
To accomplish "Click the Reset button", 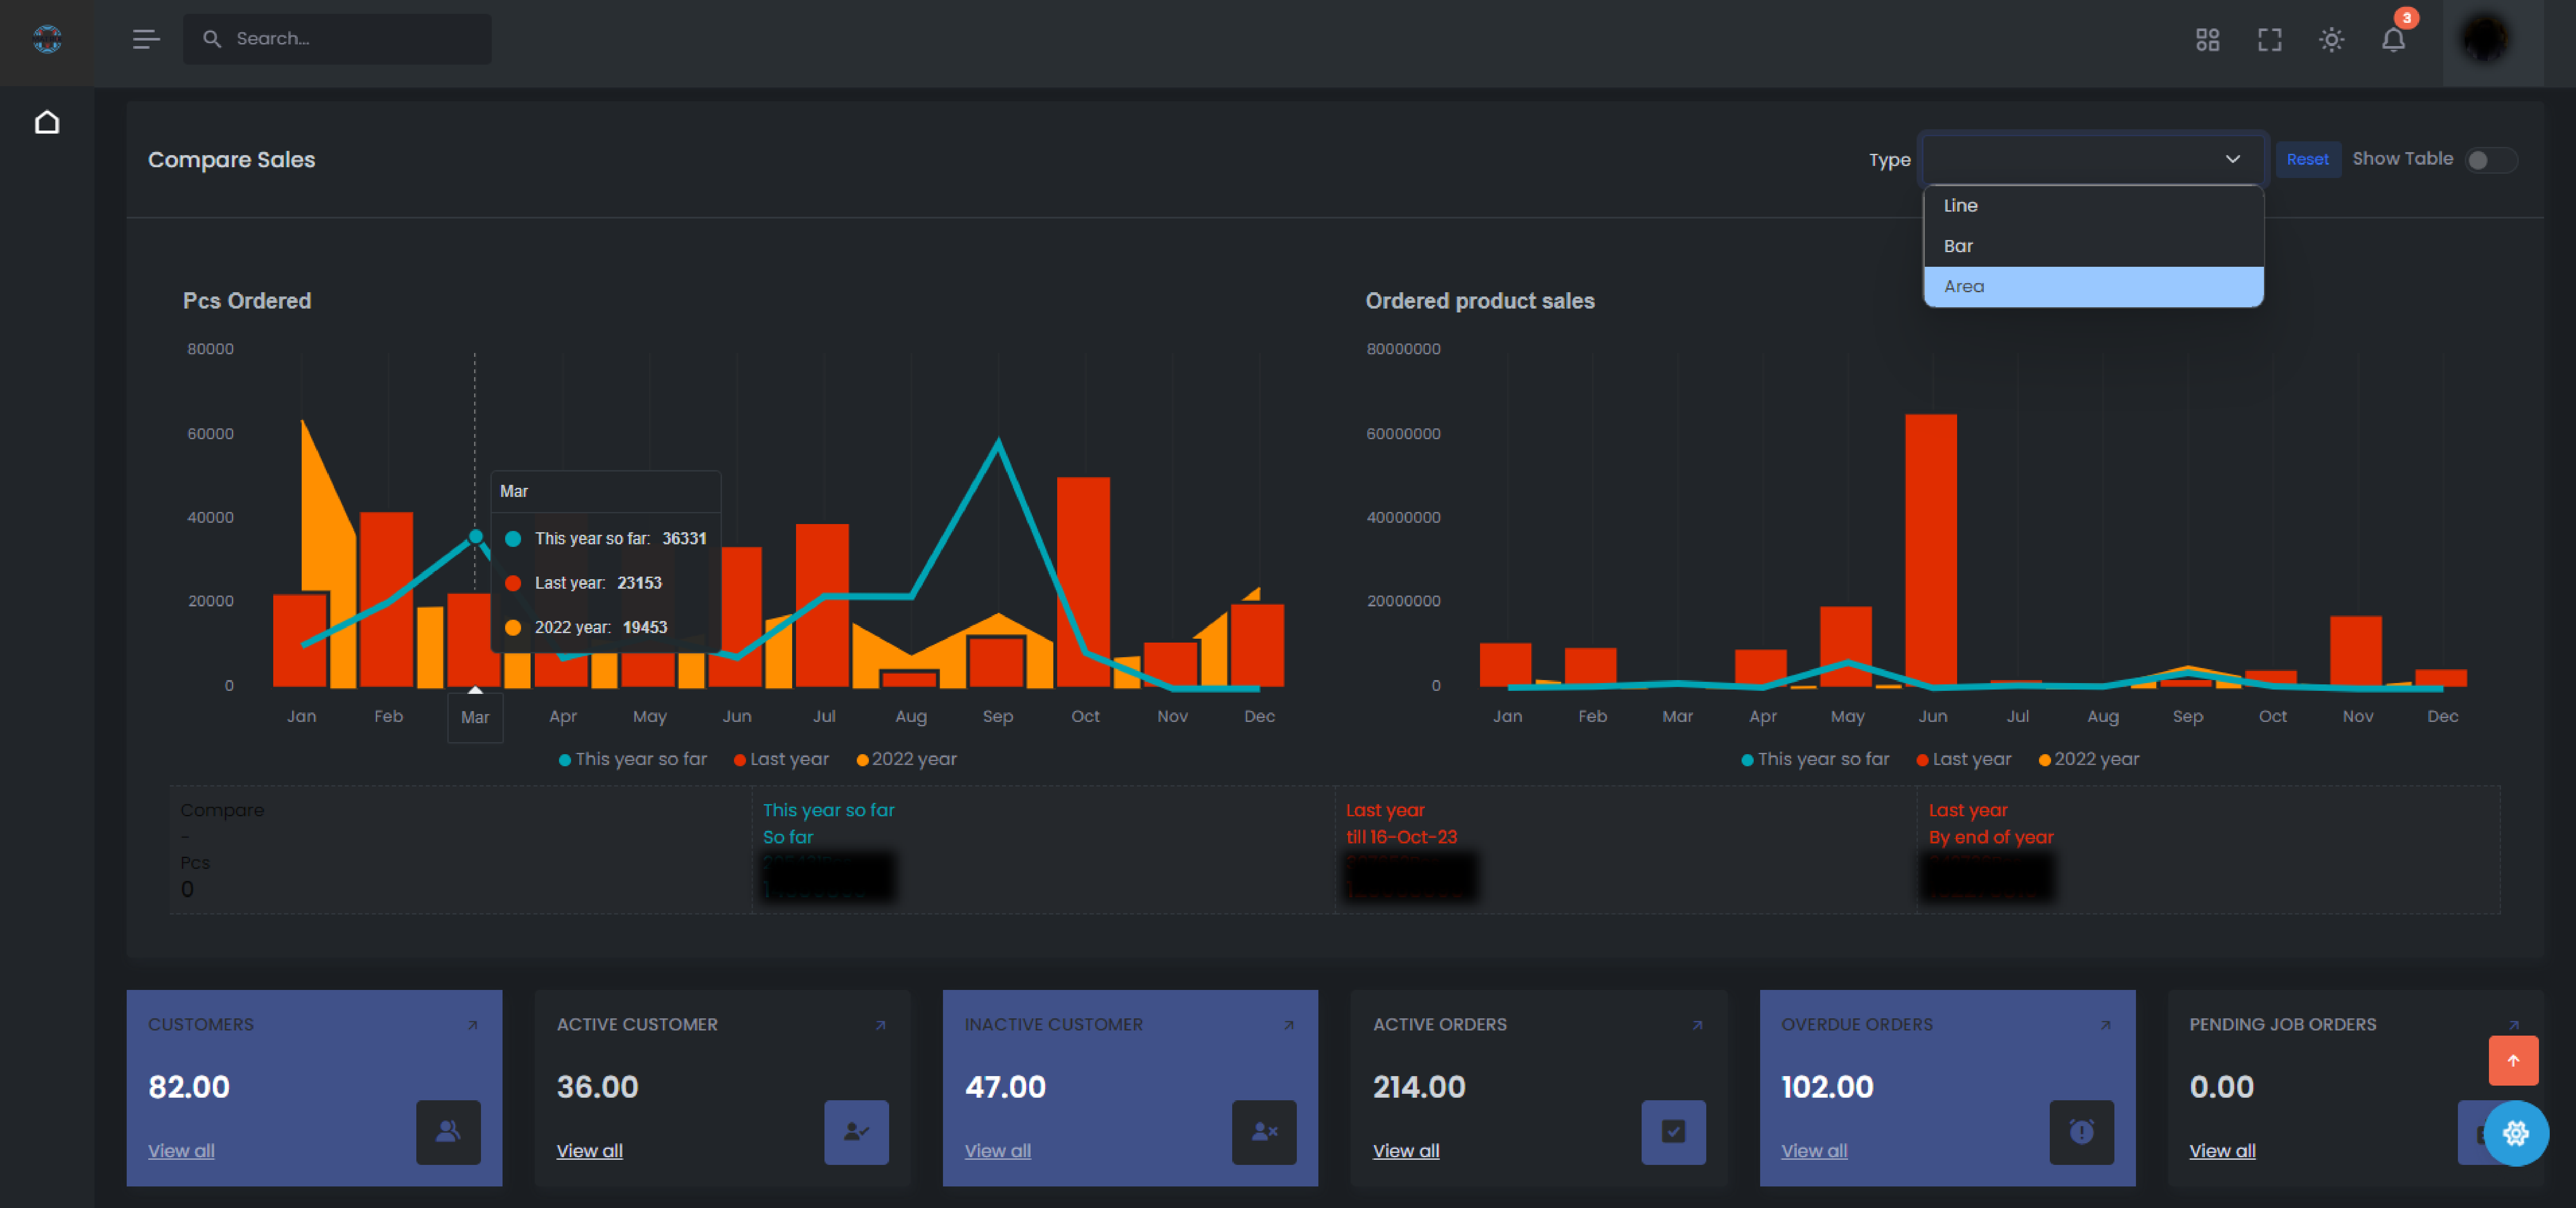I will click(2307, 160).
